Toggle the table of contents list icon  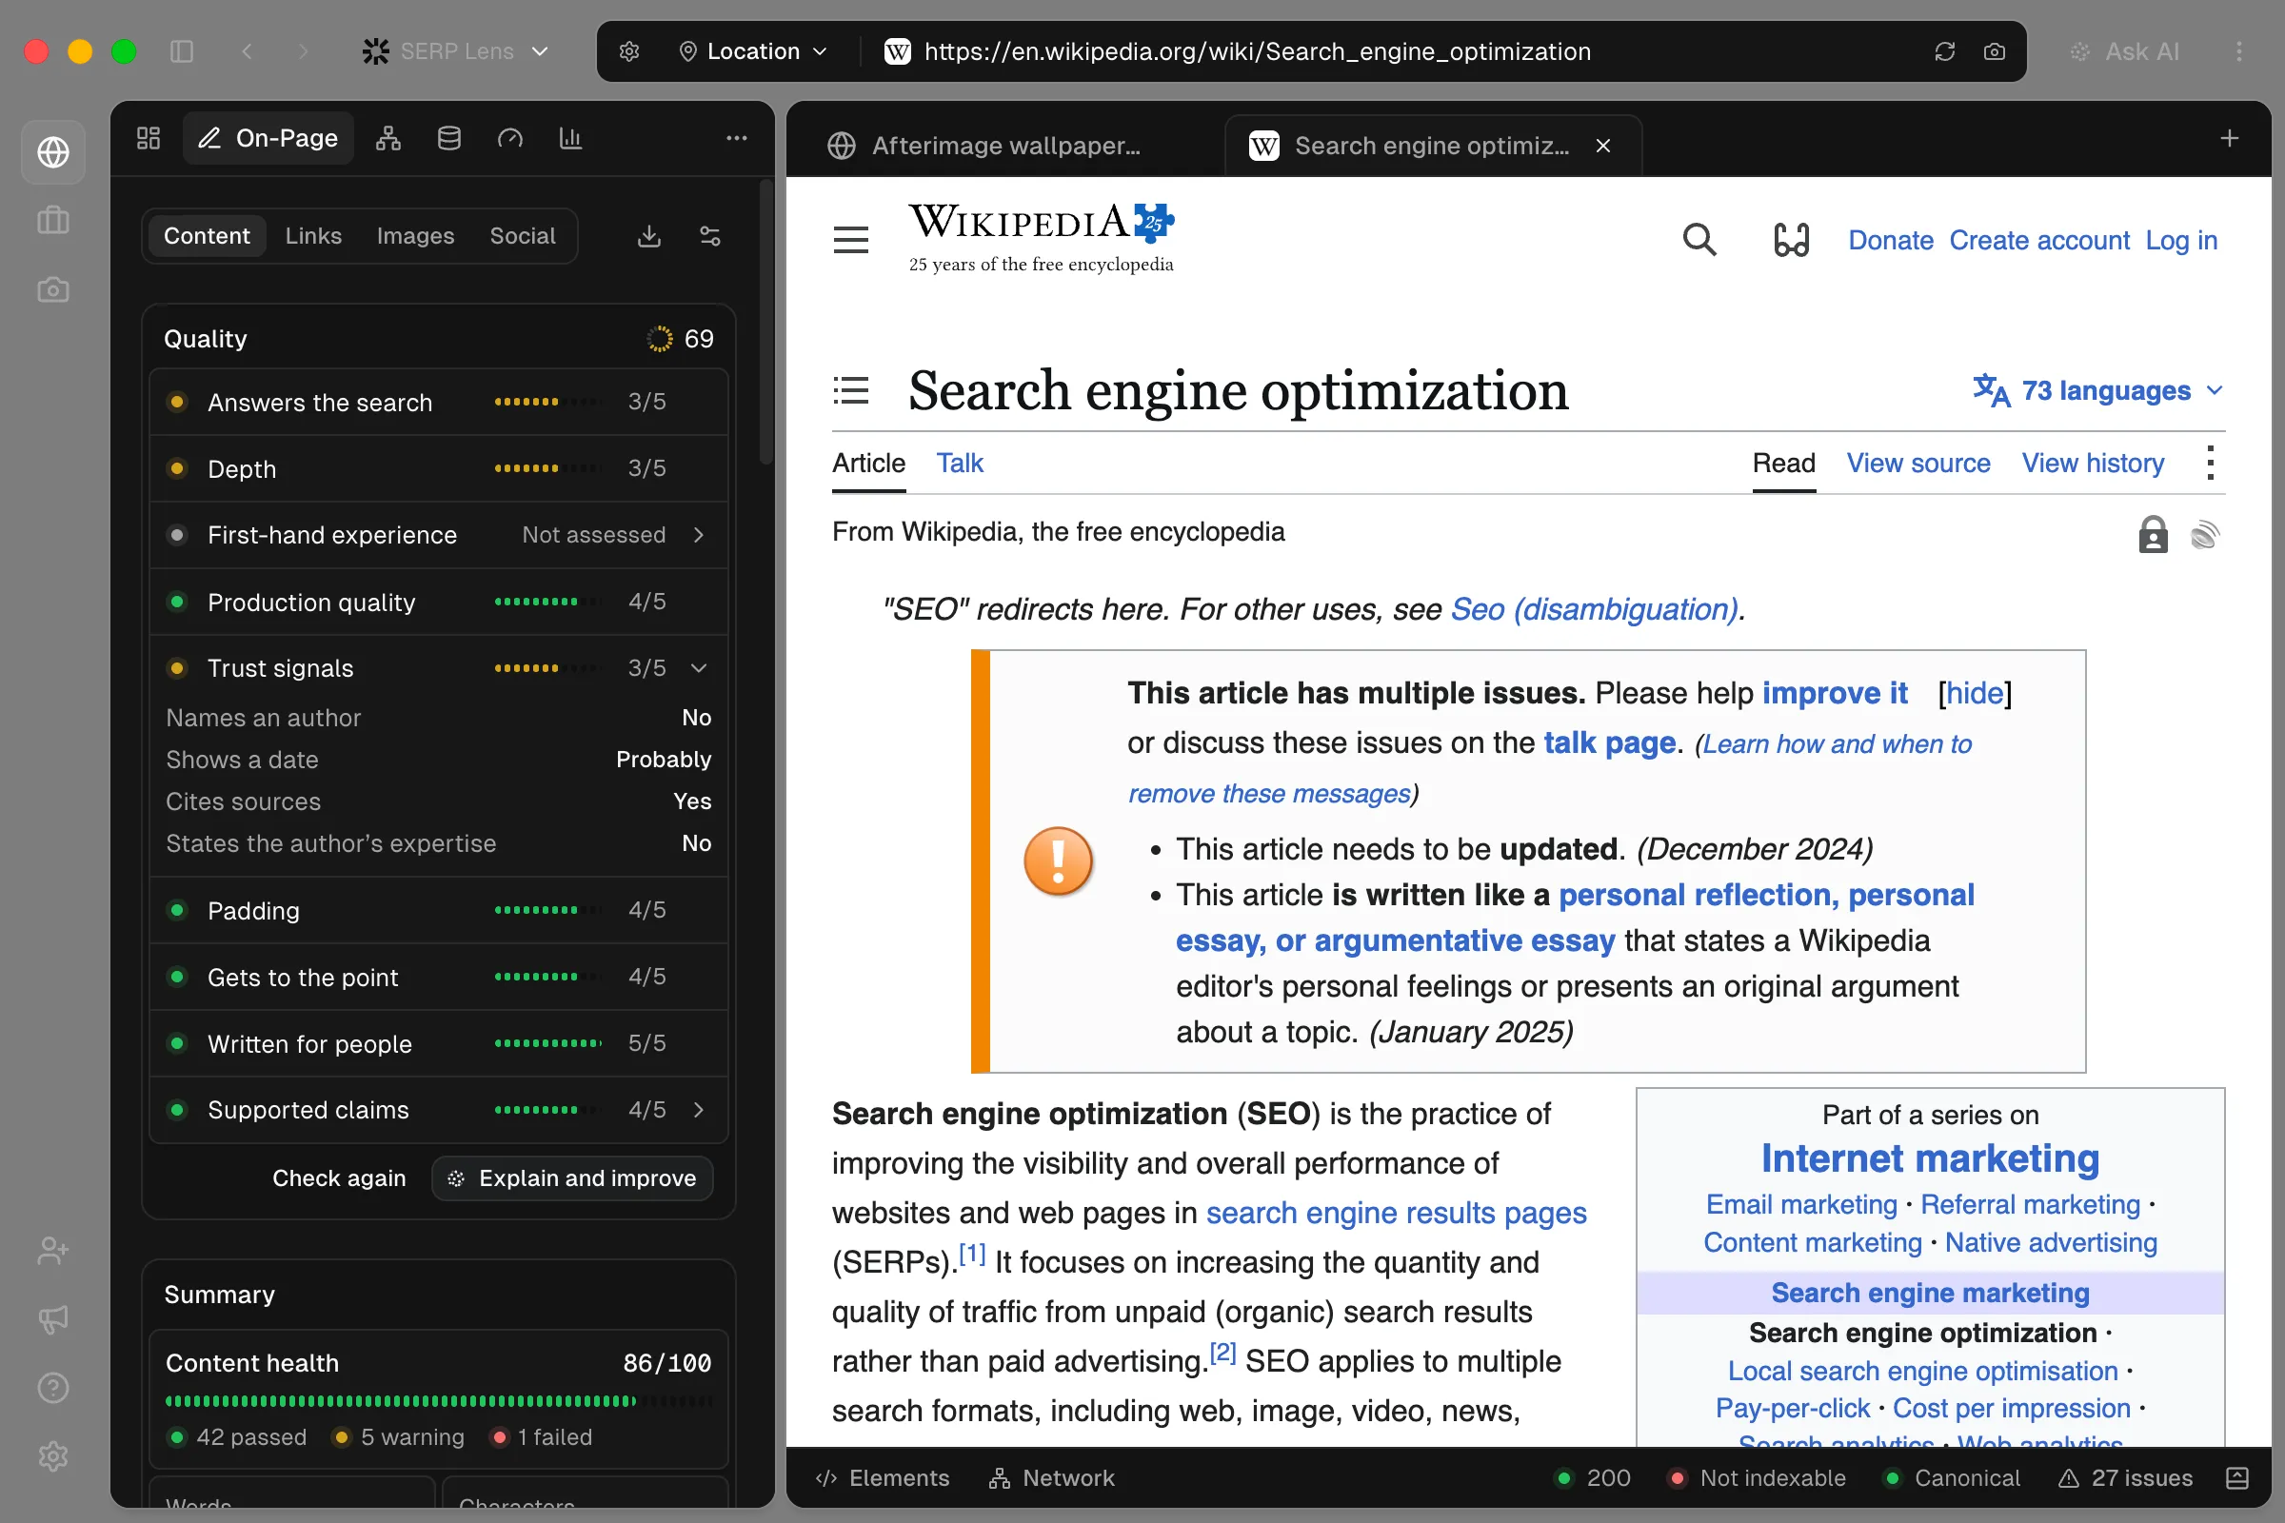pyautogui.click(x=851, y=390)
